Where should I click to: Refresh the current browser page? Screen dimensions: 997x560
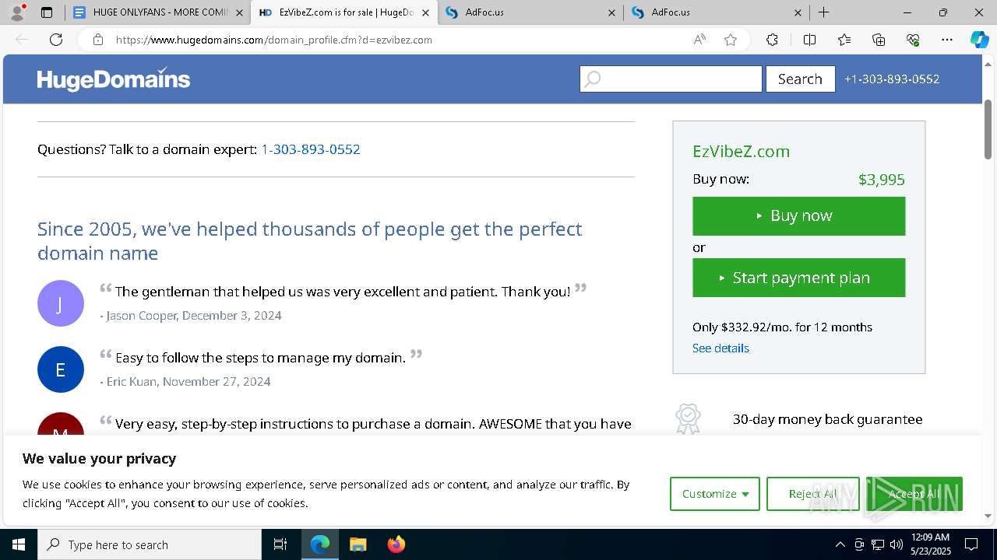point(56,40)
